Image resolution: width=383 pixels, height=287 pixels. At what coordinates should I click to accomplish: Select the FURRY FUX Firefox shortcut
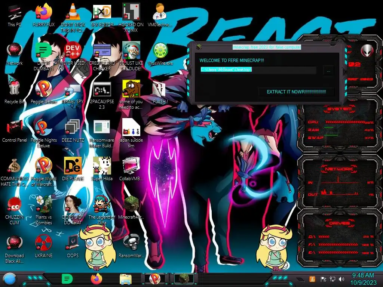tap(43, 15)
